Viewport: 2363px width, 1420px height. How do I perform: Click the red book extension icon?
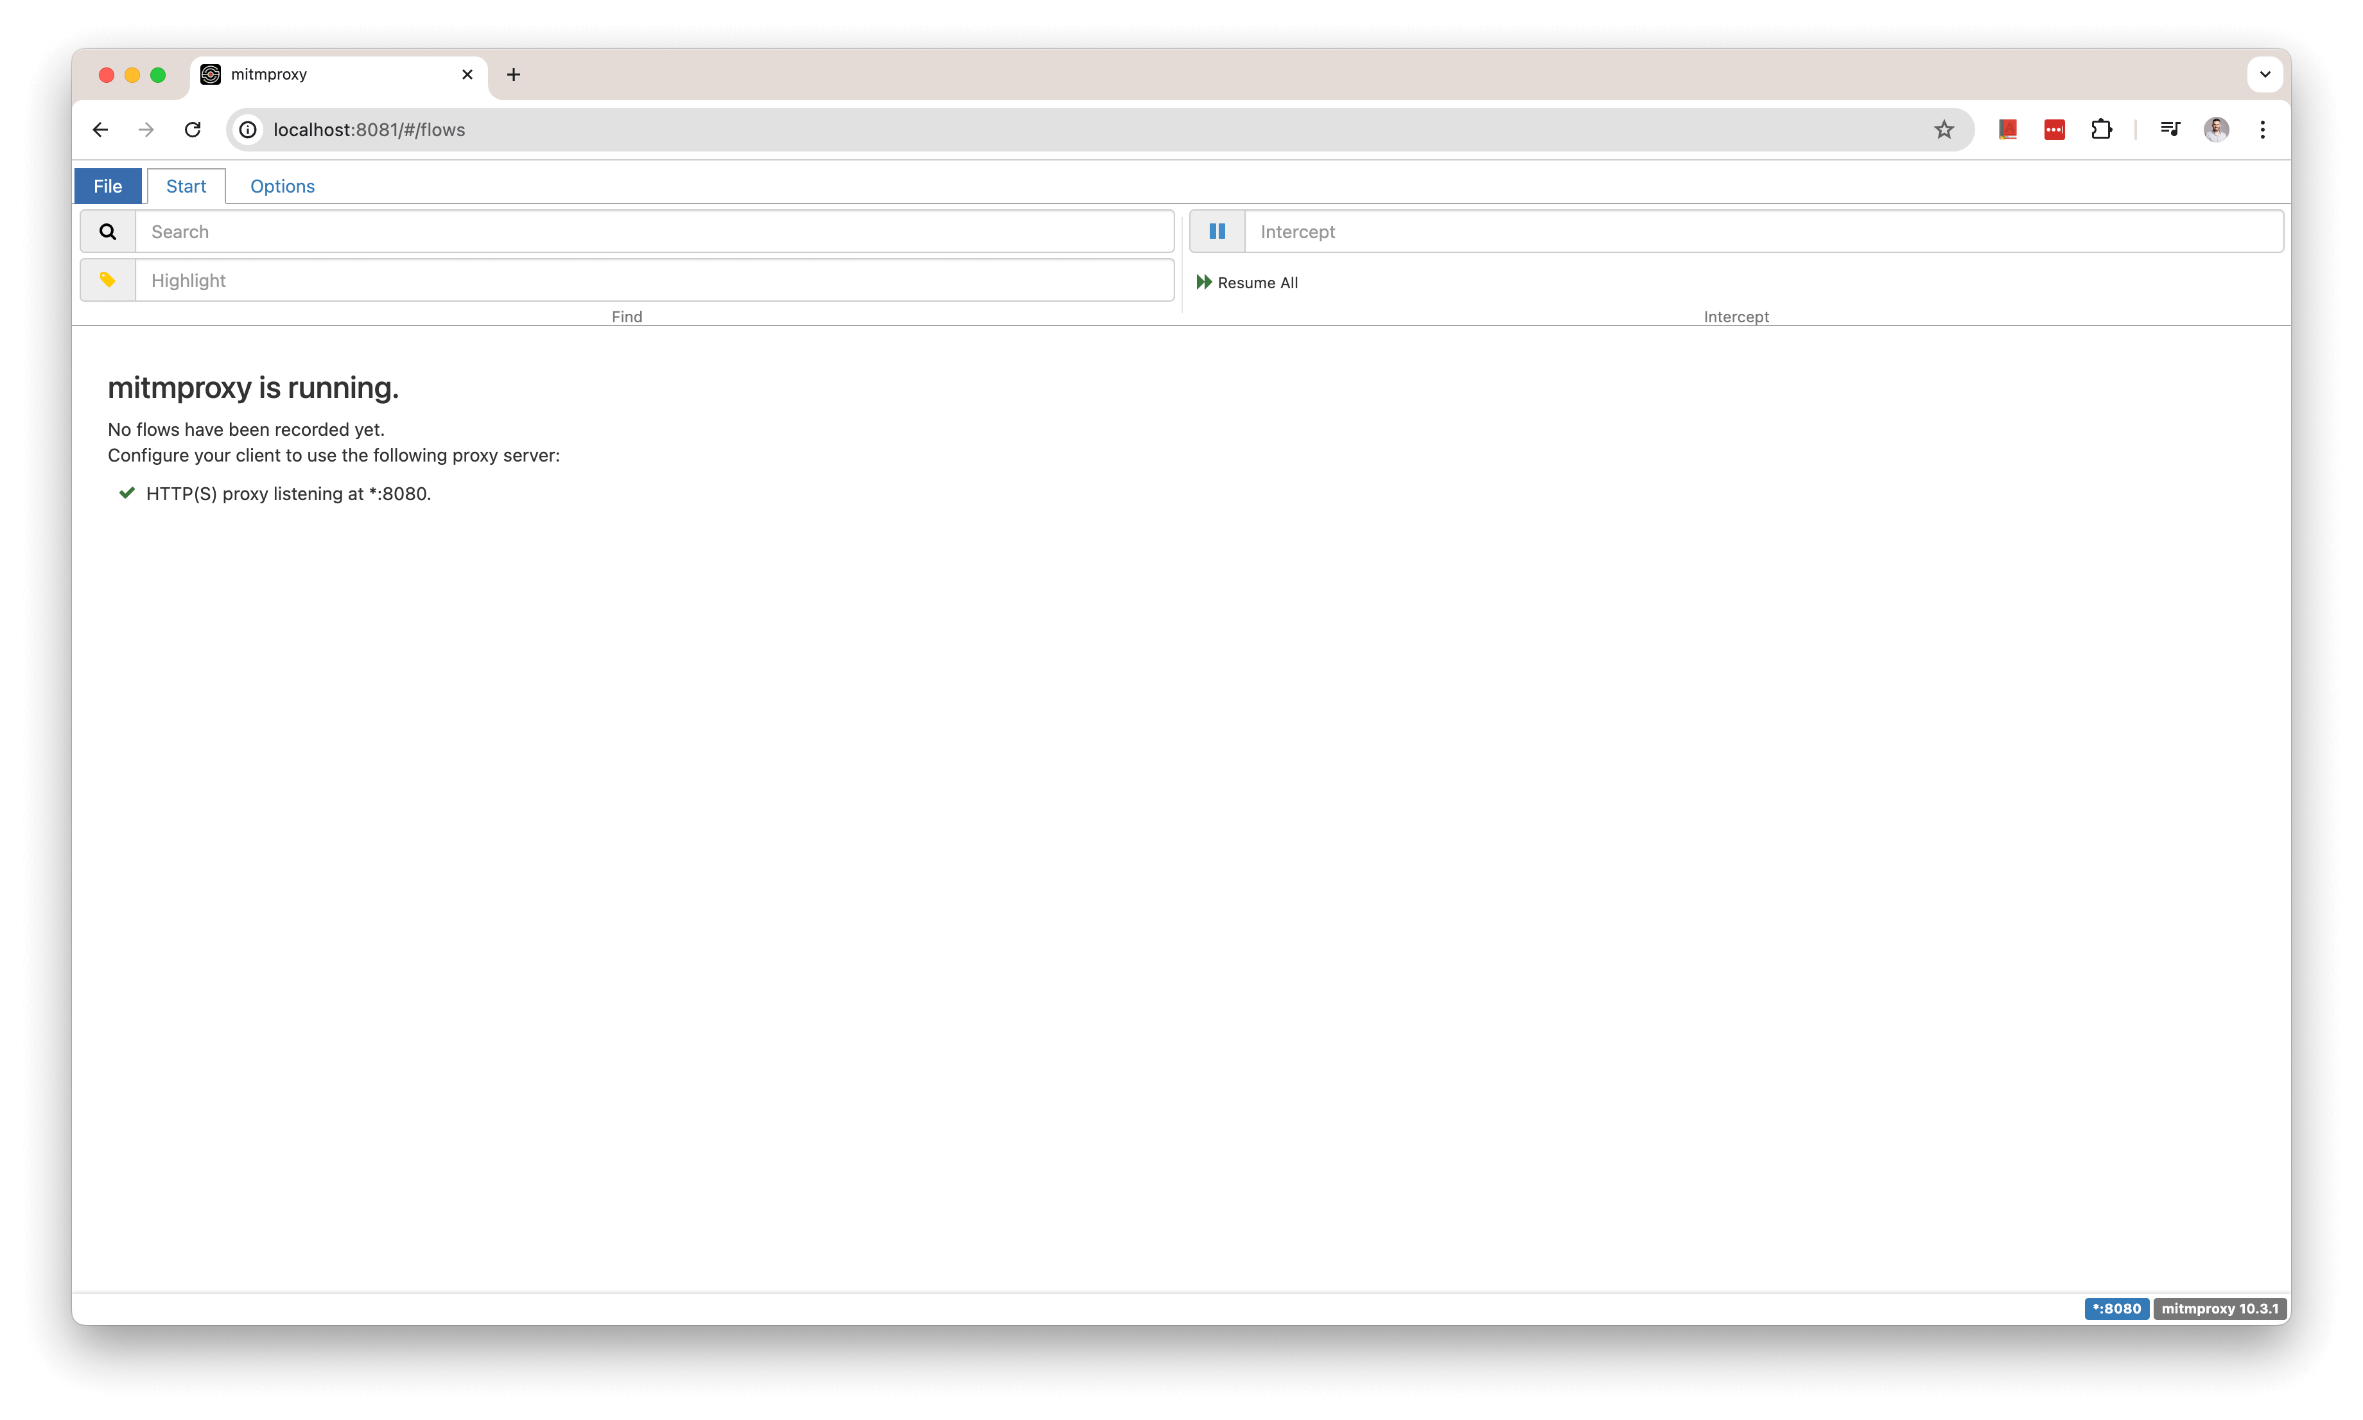pyautogui.click(x=2008, y=129)
